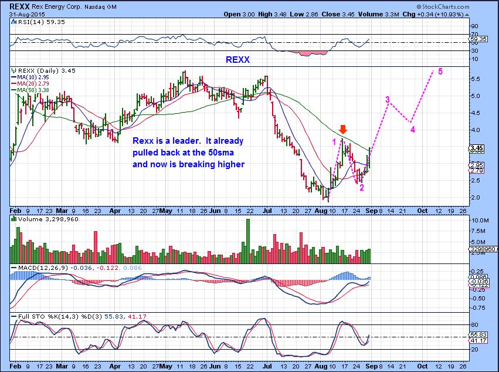Click the 3.45 last price tag on right axis
This screenshot has width=499, height=372.
(477, 148)
